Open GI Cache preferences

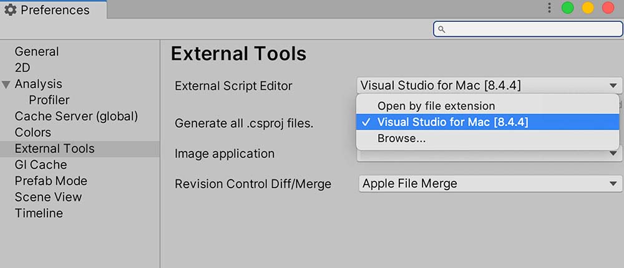[x=41, y=165]
